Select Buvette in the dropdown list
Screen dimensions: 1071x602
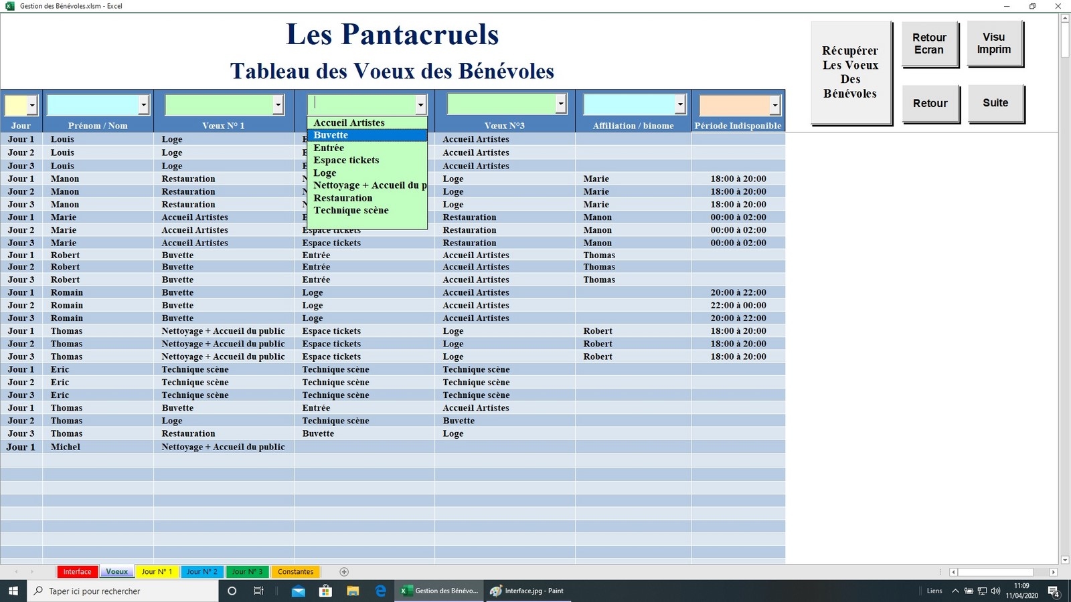point(367,135)
